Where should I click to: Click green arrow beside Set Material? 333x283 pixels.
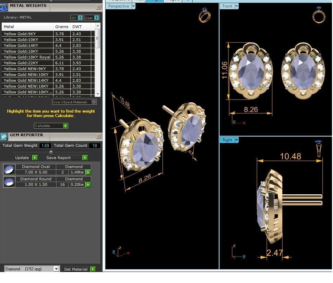pos(93,269)
